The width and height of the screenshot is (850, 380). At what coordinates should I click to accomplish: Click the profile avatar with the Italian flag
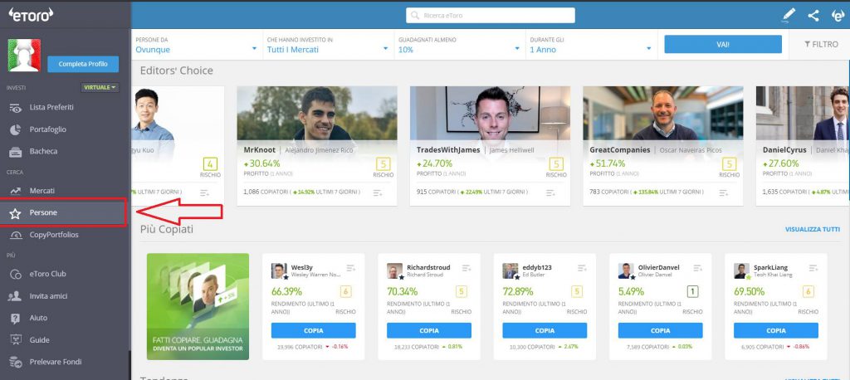[24, 56]
